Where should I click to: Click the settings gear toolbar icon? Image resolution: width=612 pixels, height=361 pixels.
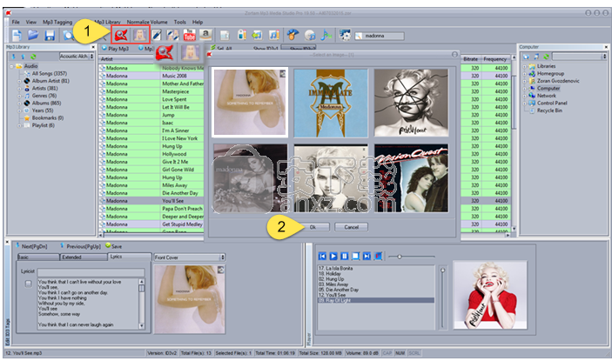point(345,36)
